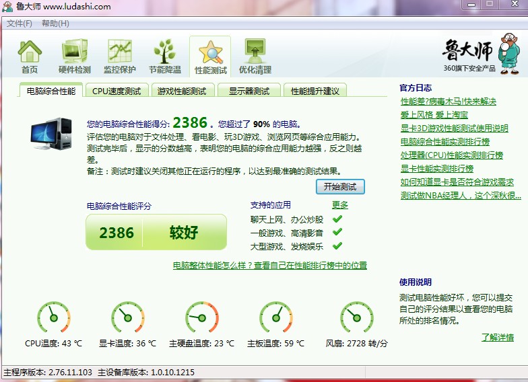Click the 开始测试 button
Screen dimensions: 528x382
[x=340, y=187]
